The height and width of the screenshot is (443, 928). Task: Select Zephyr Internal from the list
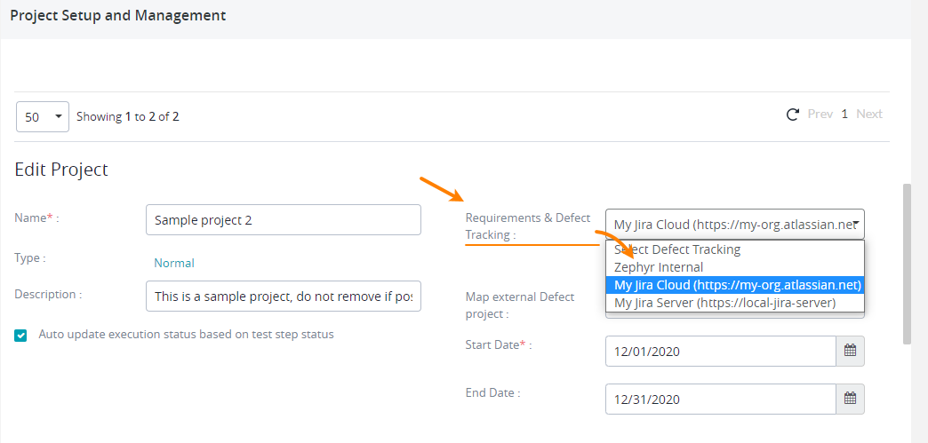pos(659,267)
